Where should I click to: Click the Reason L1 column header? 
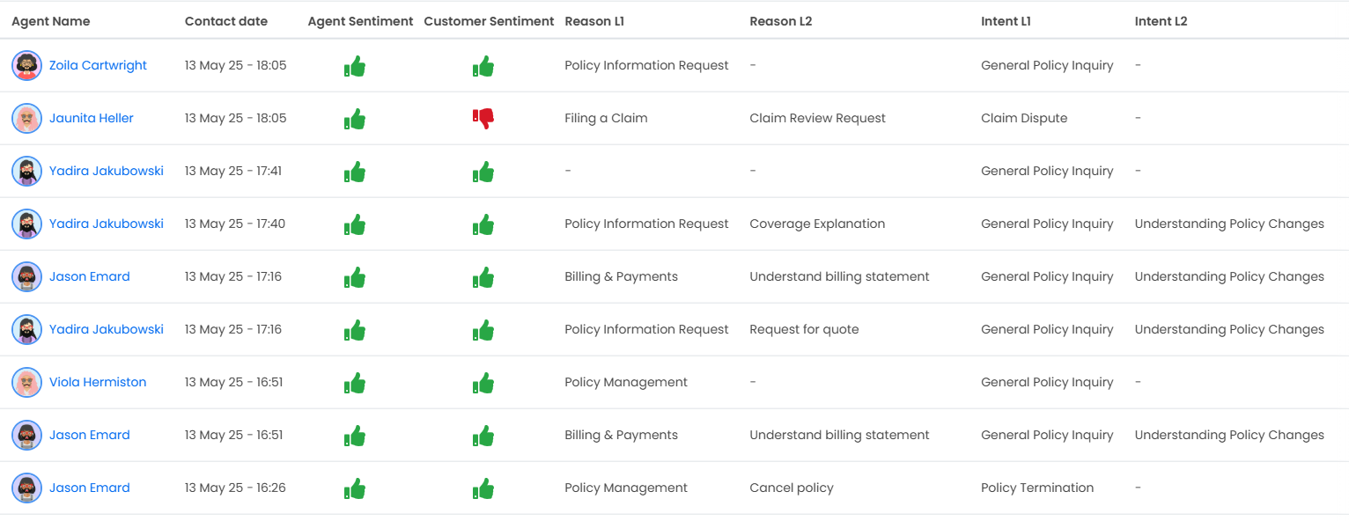tap(594, 21)
